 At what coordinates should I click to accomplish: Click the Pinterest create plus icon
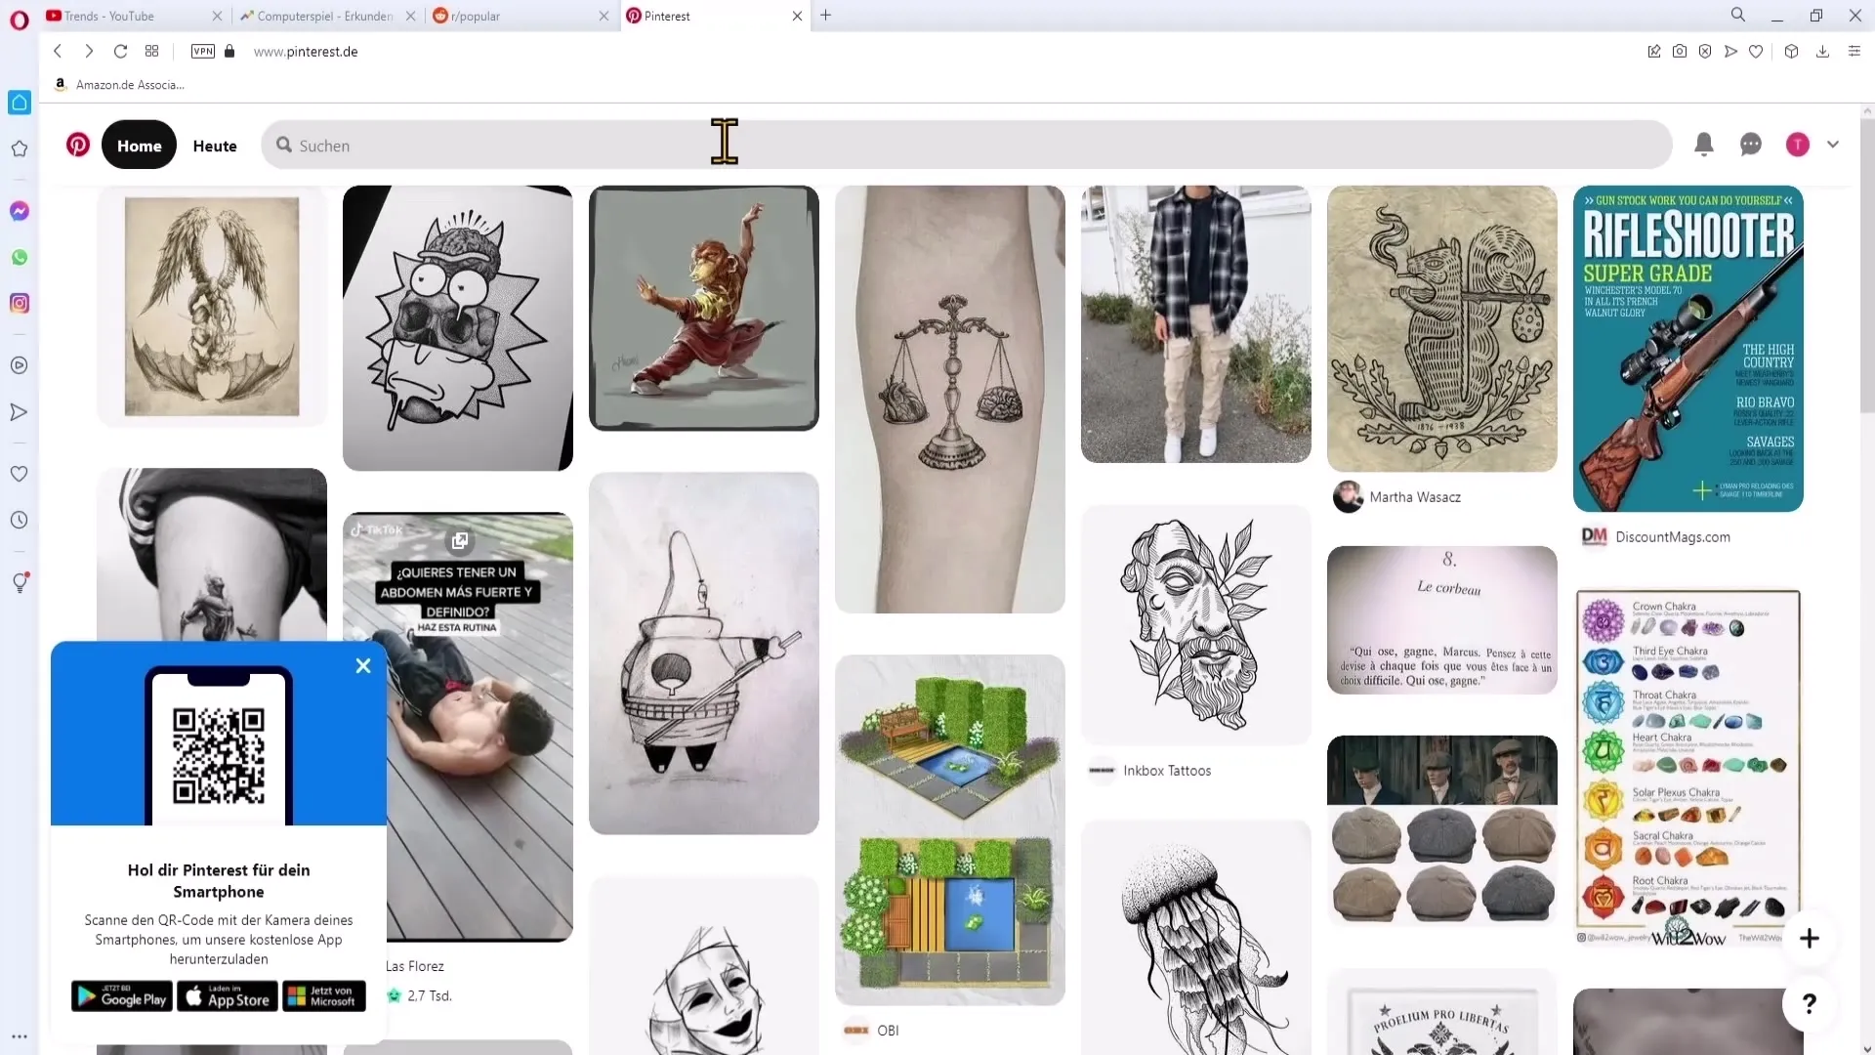point(1810,938)
